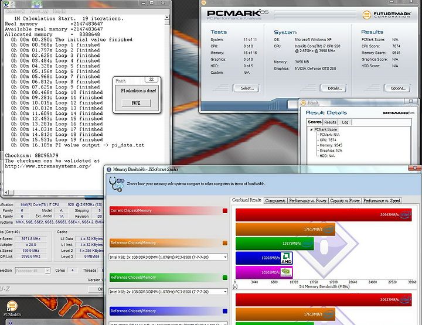This screenshot has width=422, height=325.
Task: Open the About menu in Super PI
Action: coord(39,11)
